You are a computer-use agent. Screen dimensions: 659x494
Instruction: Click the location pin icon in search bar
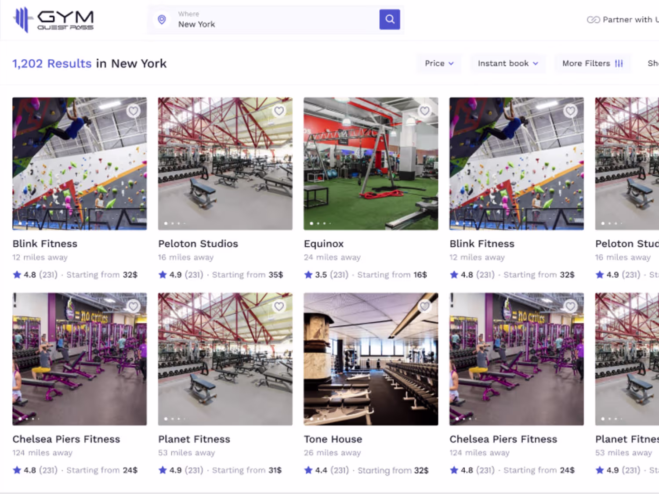click(162, 19)
